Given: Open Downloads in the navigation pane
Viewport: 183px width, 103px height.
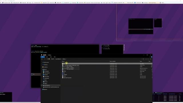Looking at the screenshot, I should coord(46,78).
